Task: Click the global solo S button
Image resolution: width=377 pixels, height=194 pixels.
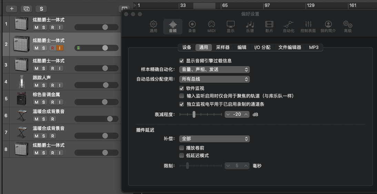Action: coord(41,9)
